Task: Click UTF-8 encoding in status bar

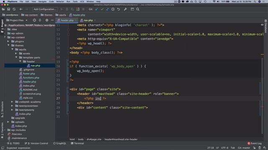Action: tap(224, 148)
